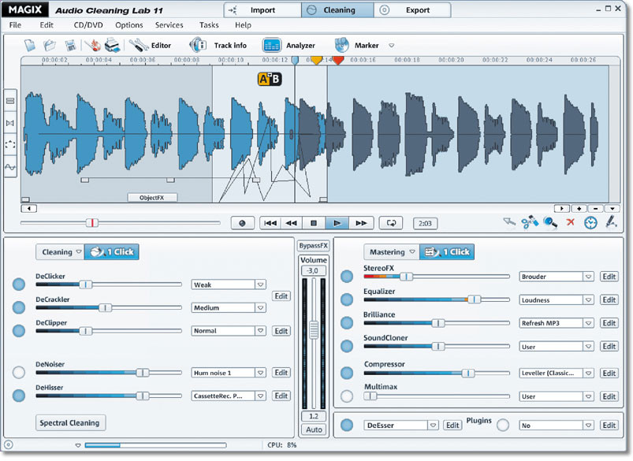Viewport: 633px width, 461px height.
Task: Play the audio track
Action: coord(337,223)
